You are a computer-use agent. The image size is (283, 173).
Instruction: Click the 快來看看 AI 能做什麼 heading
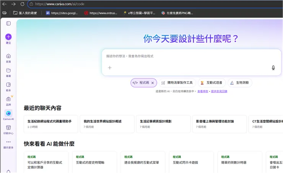click(x=49, y=144)
